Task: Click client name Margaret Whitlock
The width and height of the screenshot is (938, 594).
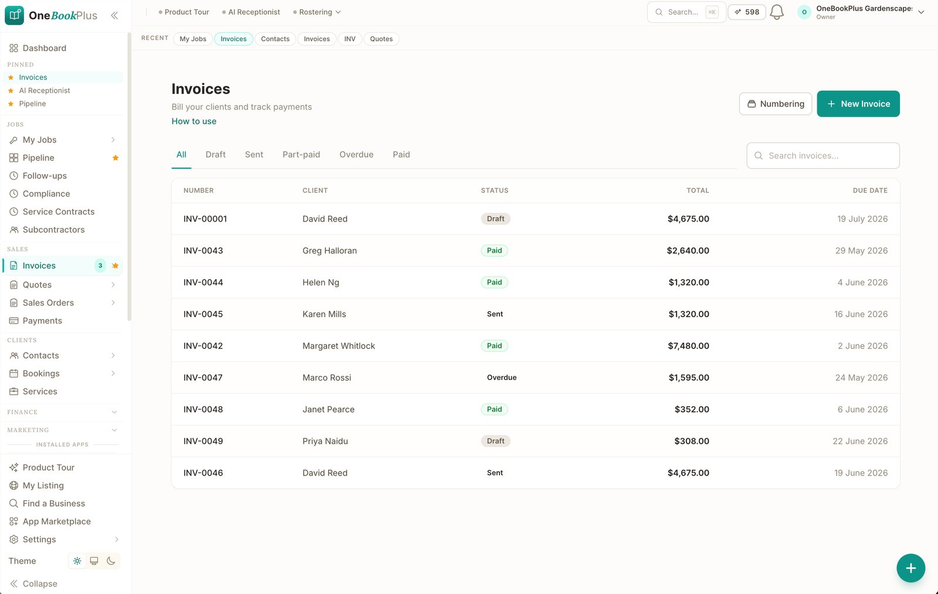Action: tap(339, 346)
